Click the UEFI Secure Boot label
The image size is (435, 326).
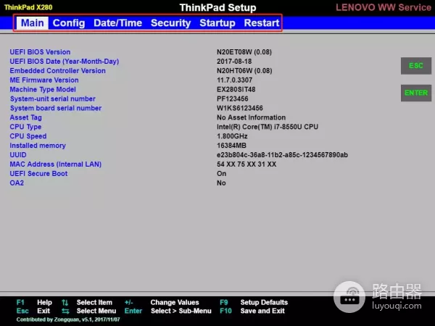[x=38, y=174]
